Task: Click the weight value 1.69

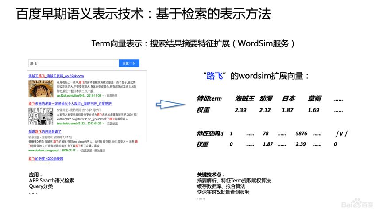Action: pyautogui.click(x=313, y=110)
